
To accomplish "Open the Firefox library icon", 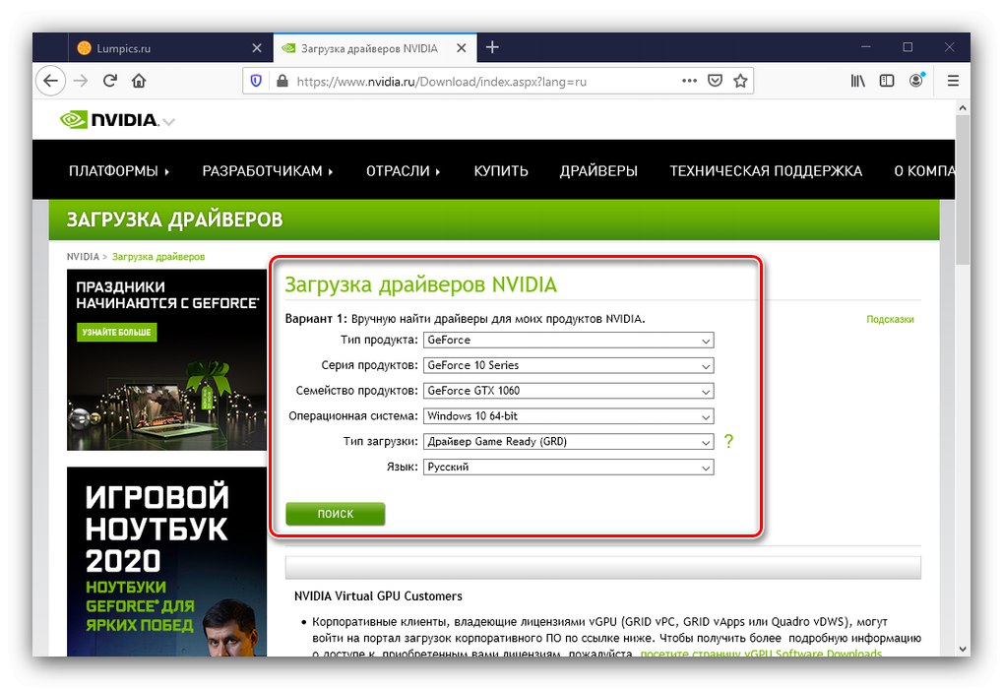I will click(x=857, y=81).
